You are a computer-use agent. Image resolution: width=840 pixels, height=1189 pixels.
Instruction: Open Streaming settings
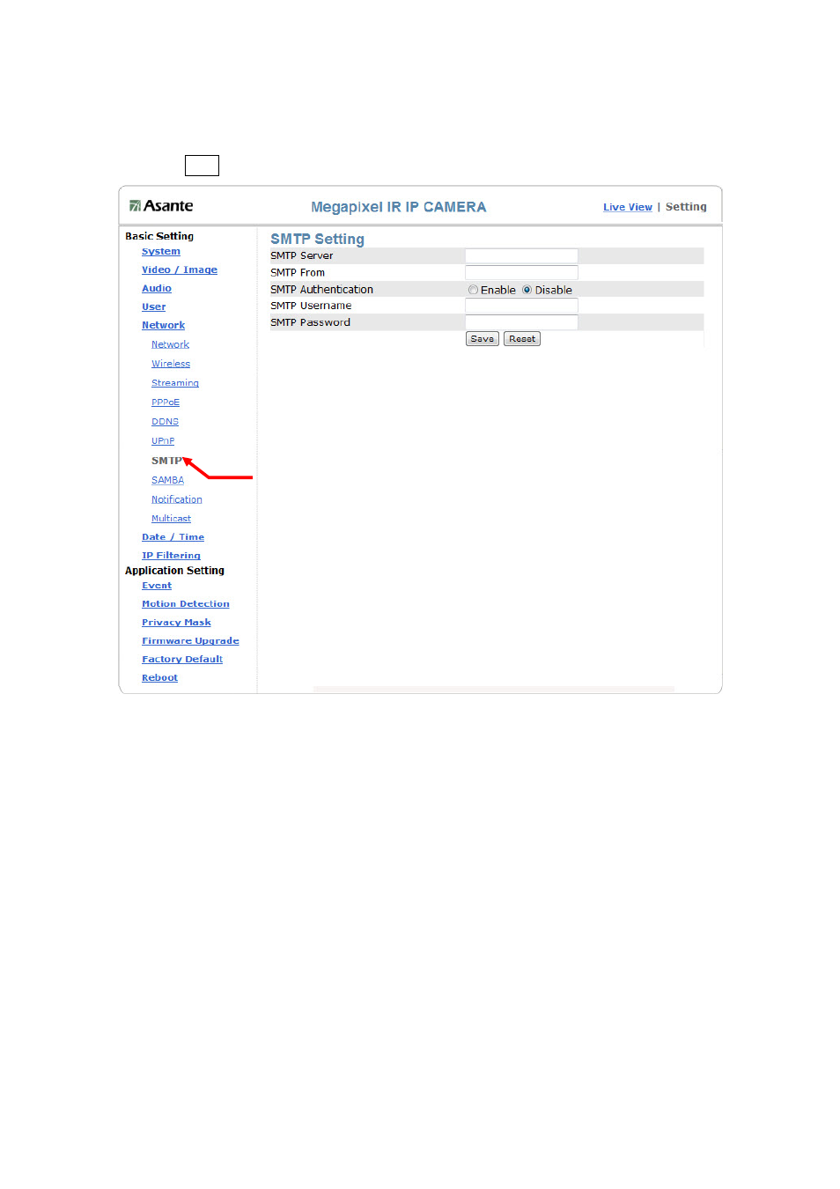[x=175, y=383]
